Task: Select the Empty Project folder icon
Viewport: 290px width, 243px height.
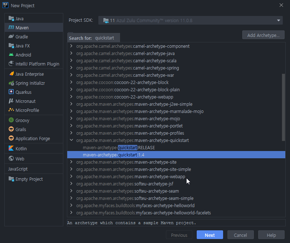Action: 11,179
